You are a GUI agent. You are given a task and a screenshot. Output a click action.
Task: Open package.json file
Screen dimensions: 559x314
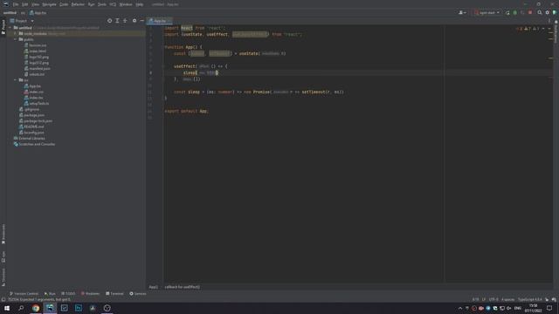click(34, 115)
